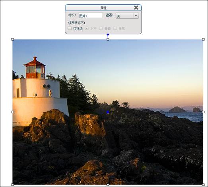Choose the 垂直 radio button
The image size is (208, 187).
101,28
